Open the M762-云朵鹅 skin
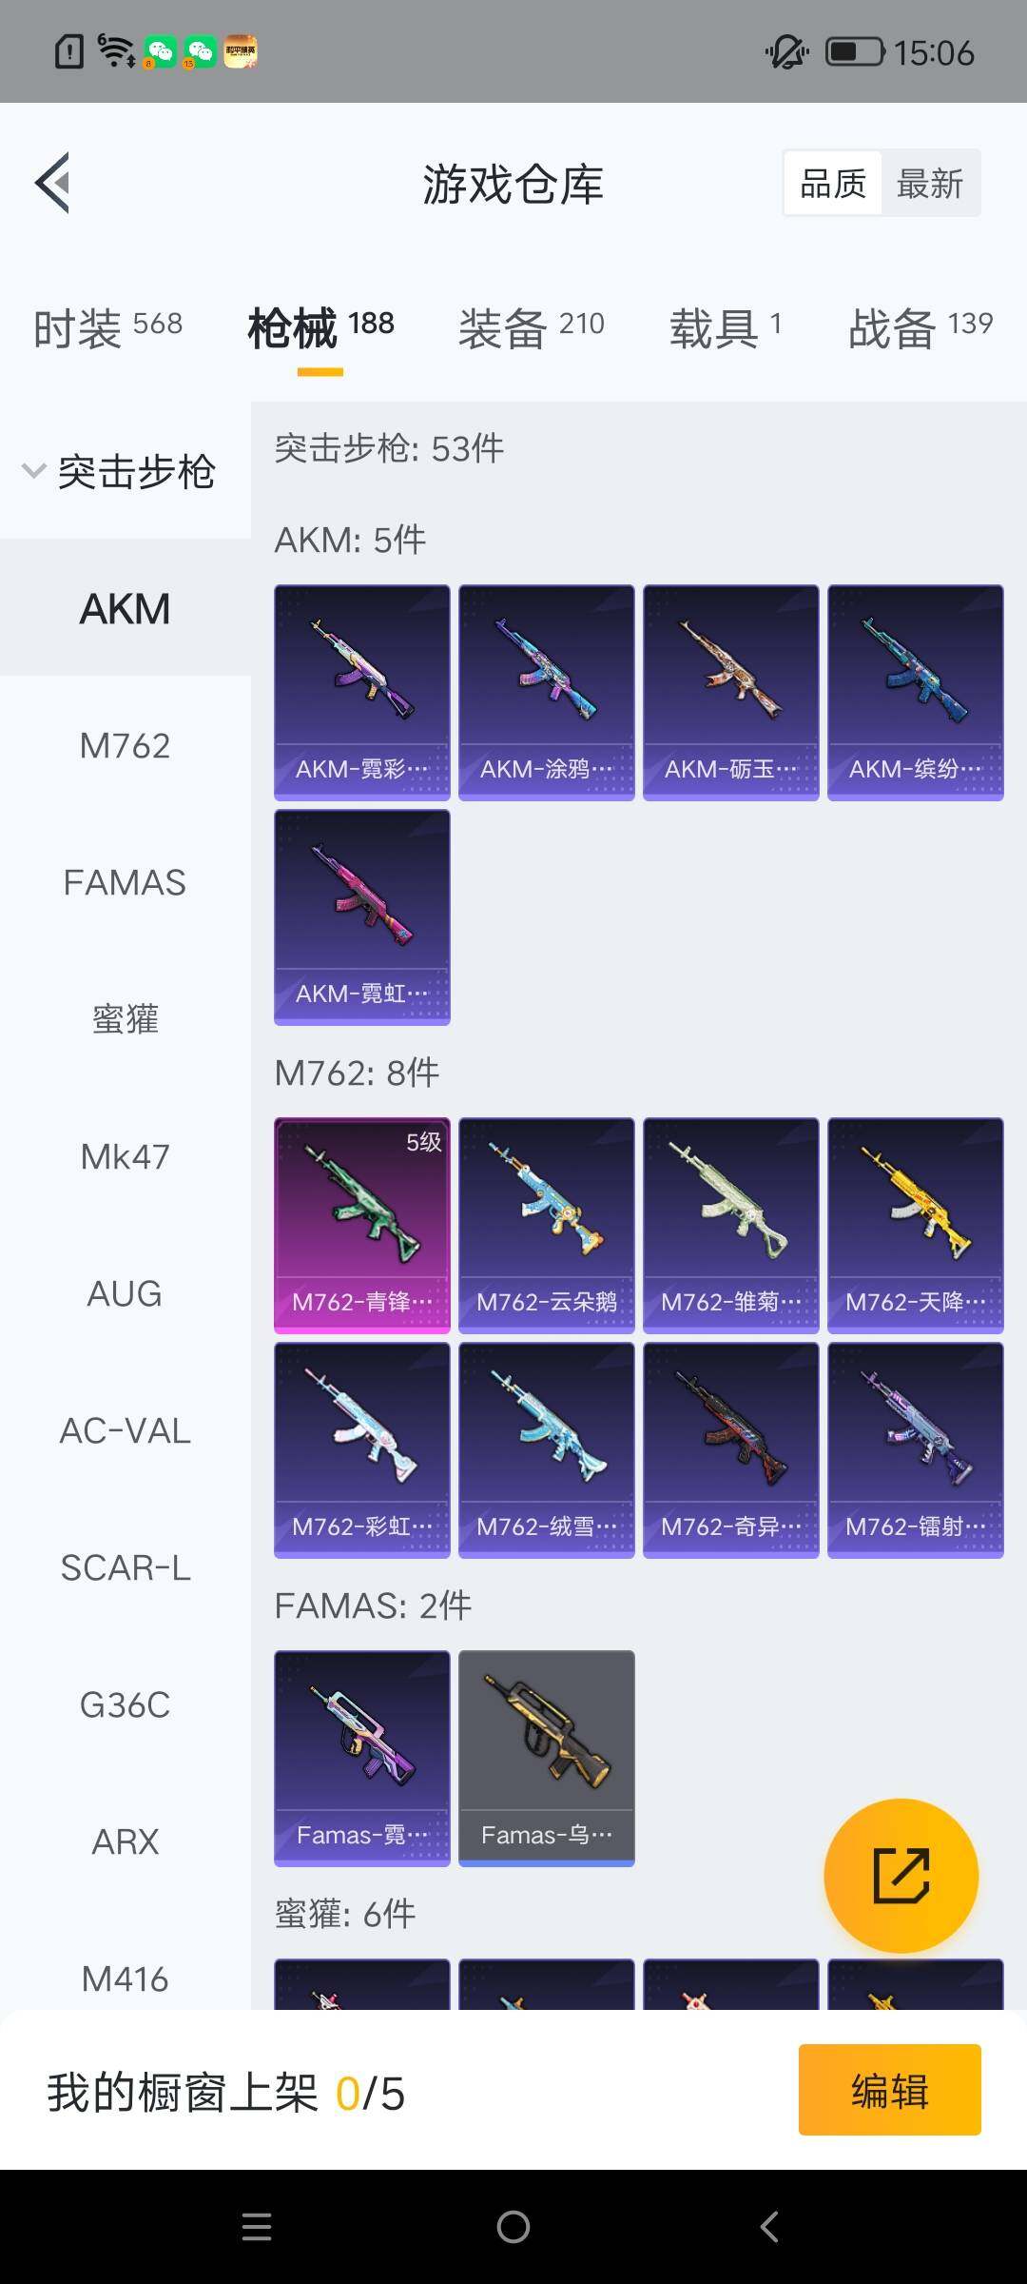 (547, 1226)
